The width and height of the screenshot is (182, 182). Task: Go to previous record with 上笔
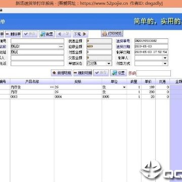[64, 34]
